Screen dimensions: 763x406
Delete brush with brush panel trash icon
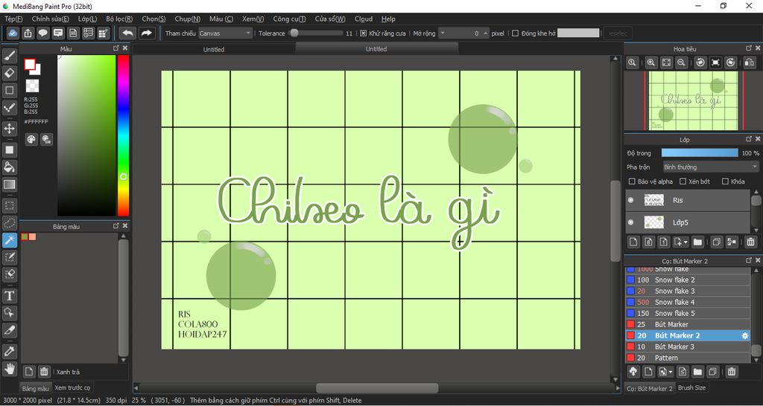click(x=731, y=372)
